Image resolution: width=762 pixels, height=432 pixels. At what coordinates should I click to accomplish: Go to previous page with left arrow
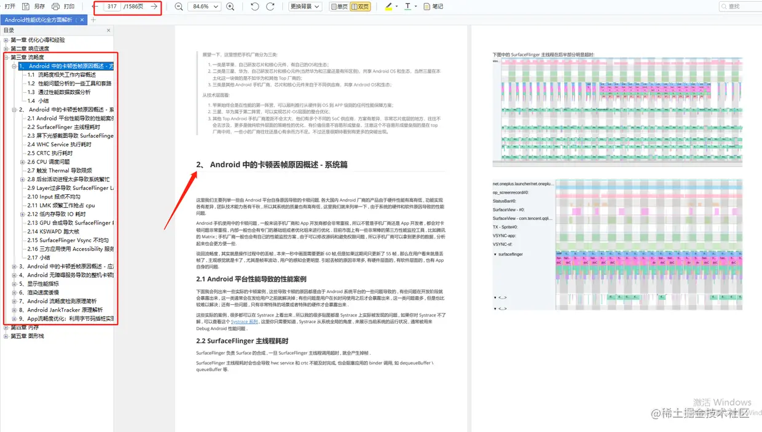tap(96, 6)
